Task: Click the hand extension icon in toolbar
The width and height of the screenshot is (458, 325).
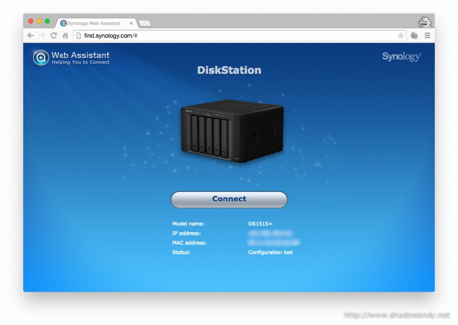Action: click(x=414, y=36)
